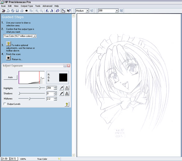
Task: Increase the Midtones value with up stepper
Action: (55, 98)
